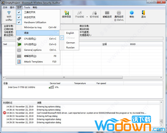
Task: Click the BSSID column header
Action: click(x=146, y=44)
